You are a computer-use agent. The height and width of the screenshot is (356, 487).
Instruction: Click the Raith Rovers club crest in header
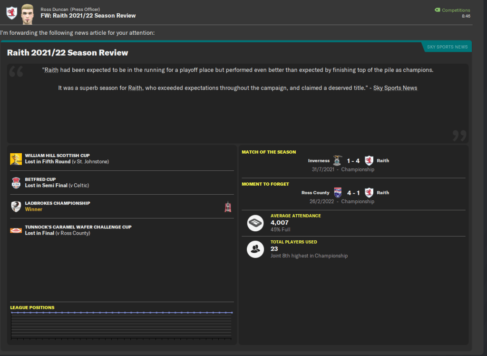click(12, 13)
